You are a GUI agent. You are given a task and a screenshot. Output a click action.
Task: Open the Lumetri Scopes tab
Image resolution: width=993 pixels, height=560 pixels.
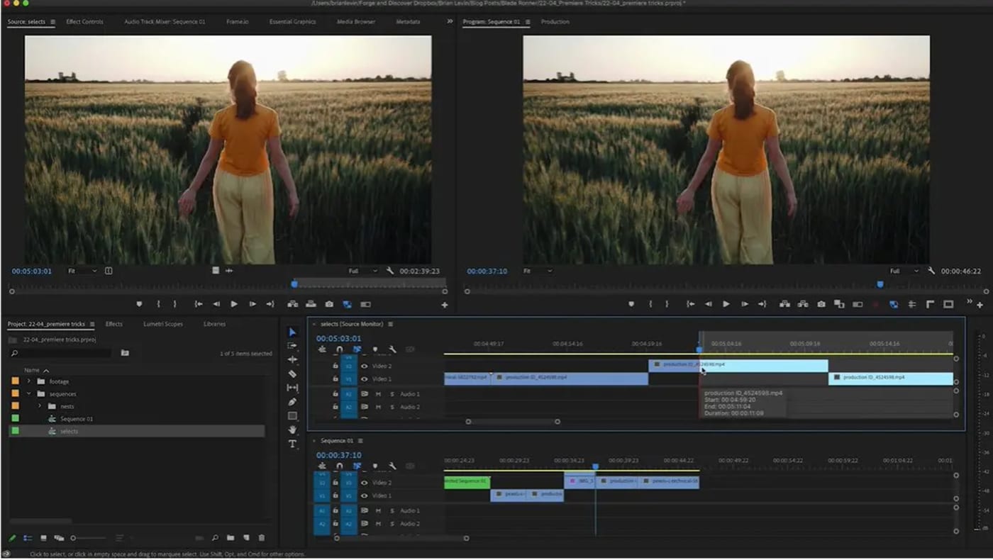point(163,324)
